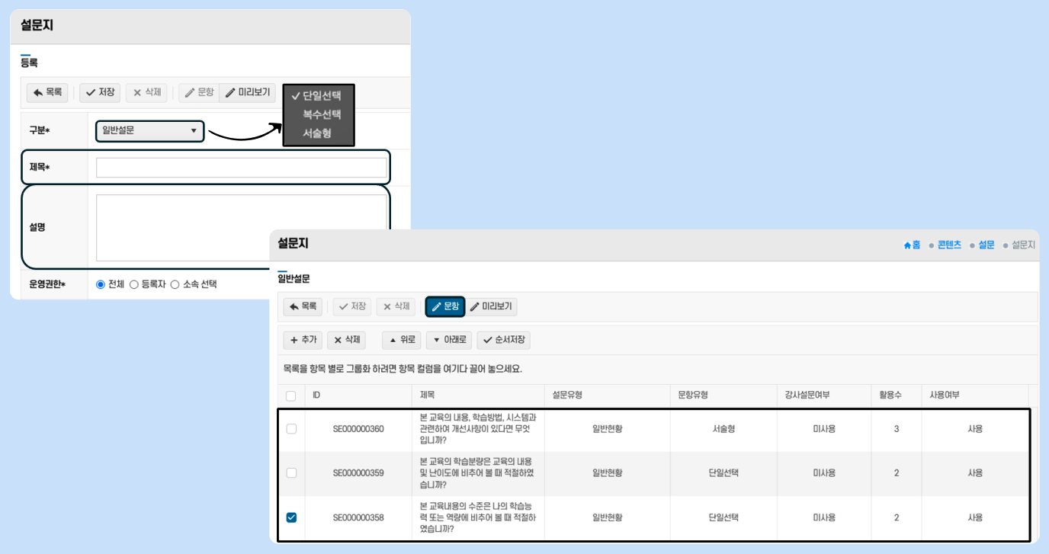This screenshot has height=554, width=1049.
Task: Click 저장 in the 등록 form toolbar
Action: 100,92
